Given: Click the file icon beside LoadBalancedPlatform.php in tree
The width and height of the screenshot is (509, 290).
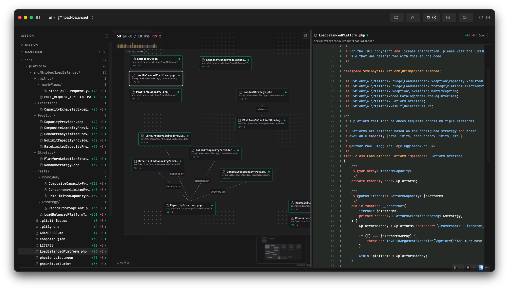Looking at the screenshot, I should pos(37,252).
